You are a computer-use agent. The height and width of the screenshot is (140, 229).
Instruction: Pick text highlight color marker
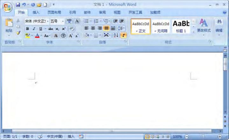click(x=27, y=36)
